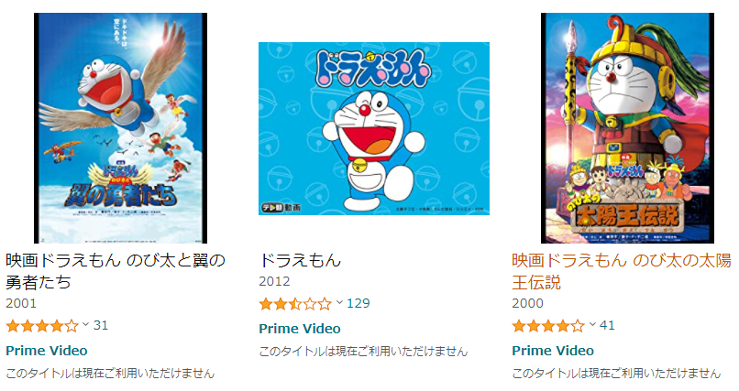Click title 映画ドラえもん のび太の太陽王伝説
Image resolution: width=739 pixels, height=391 pixels.
point(622,271)
